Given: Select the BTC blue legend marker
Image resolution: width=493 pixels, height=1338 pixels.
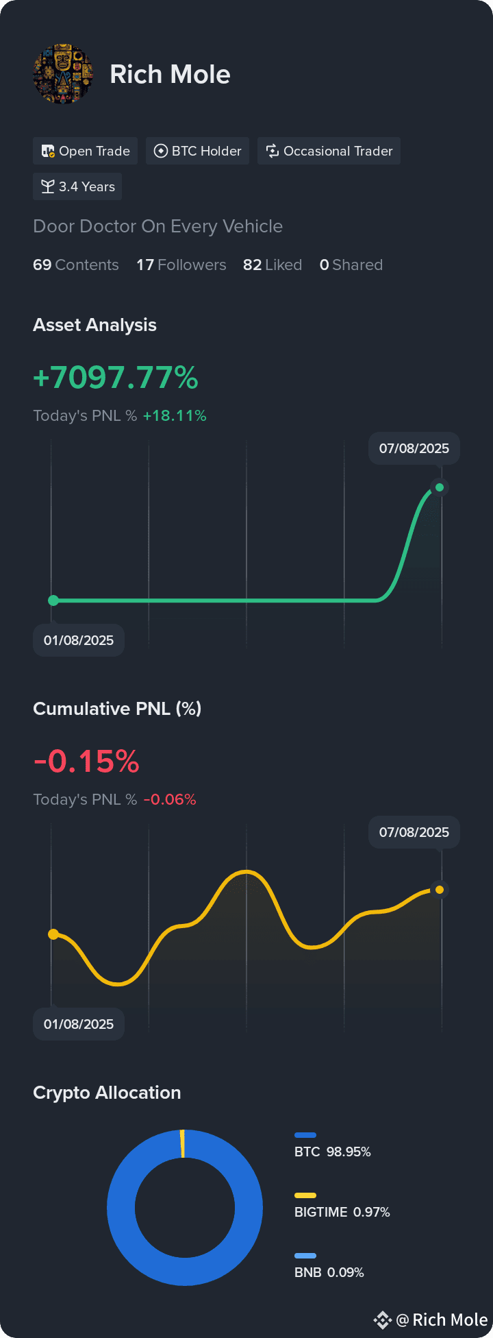Looking at the screenshot, I should coord(305,1135).
